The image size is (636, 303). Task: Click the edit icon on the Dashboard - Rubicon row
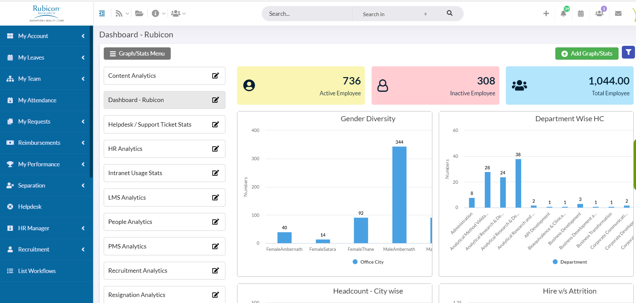(215, 100)
